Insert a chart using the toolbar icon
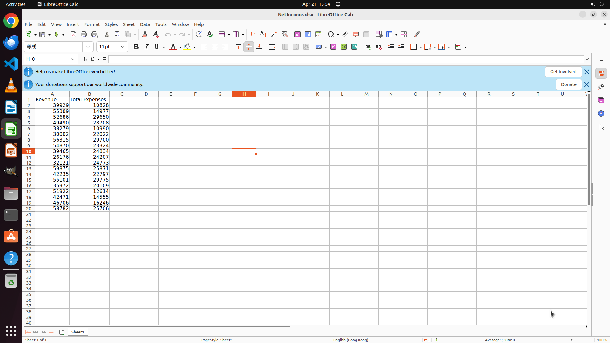Image resolution: width=610 pixels, height=343 pixels. (x=308, y=34)
